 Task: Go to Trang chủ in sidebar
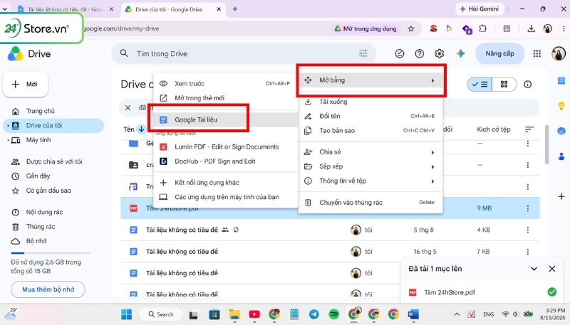click(53, 111)
